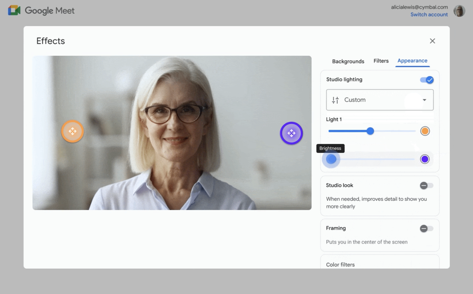Click the Studio lighting label
The image size is (473, 294).
tap(344, 79)
